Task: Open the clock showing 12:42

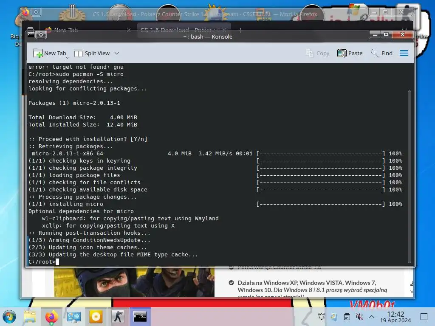Action: [x=395, y=317]
